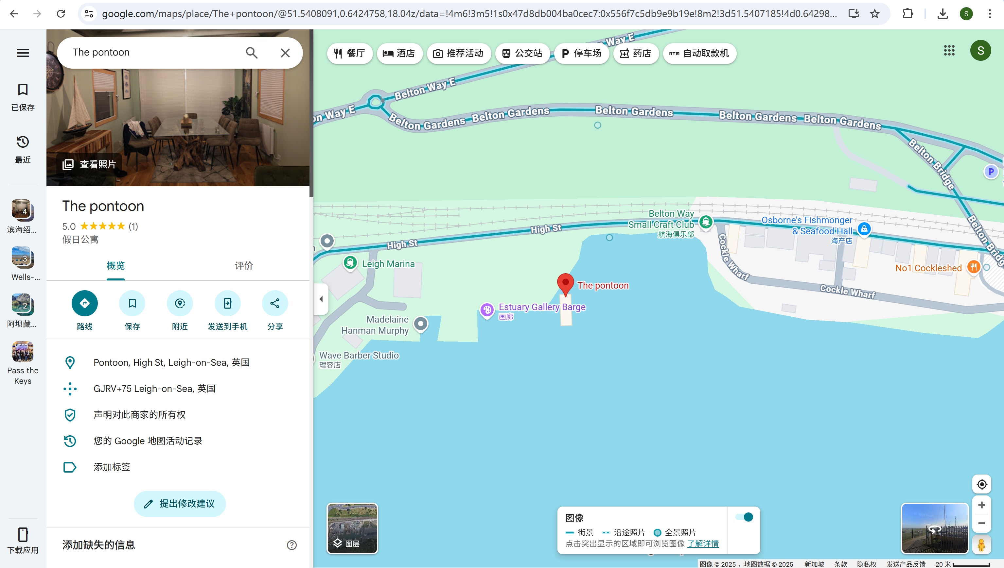Open the hamburger main menu
The width and height of the screenshot is (1004, 568).
click(x=23, y=53)
